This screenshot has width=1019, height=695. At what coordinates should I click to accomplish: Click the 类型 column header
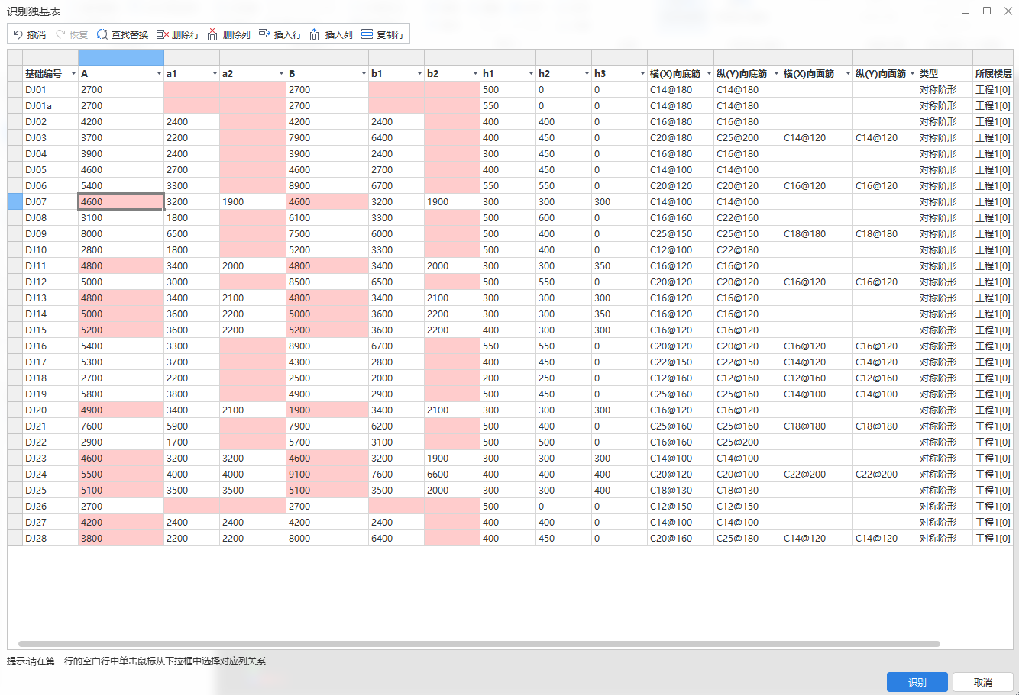pos(944,74)
